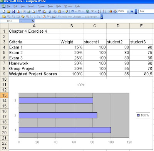Select the 'Group Project' cell
The width and height of the screenshot is (154, 151).
tap(34, 68)
